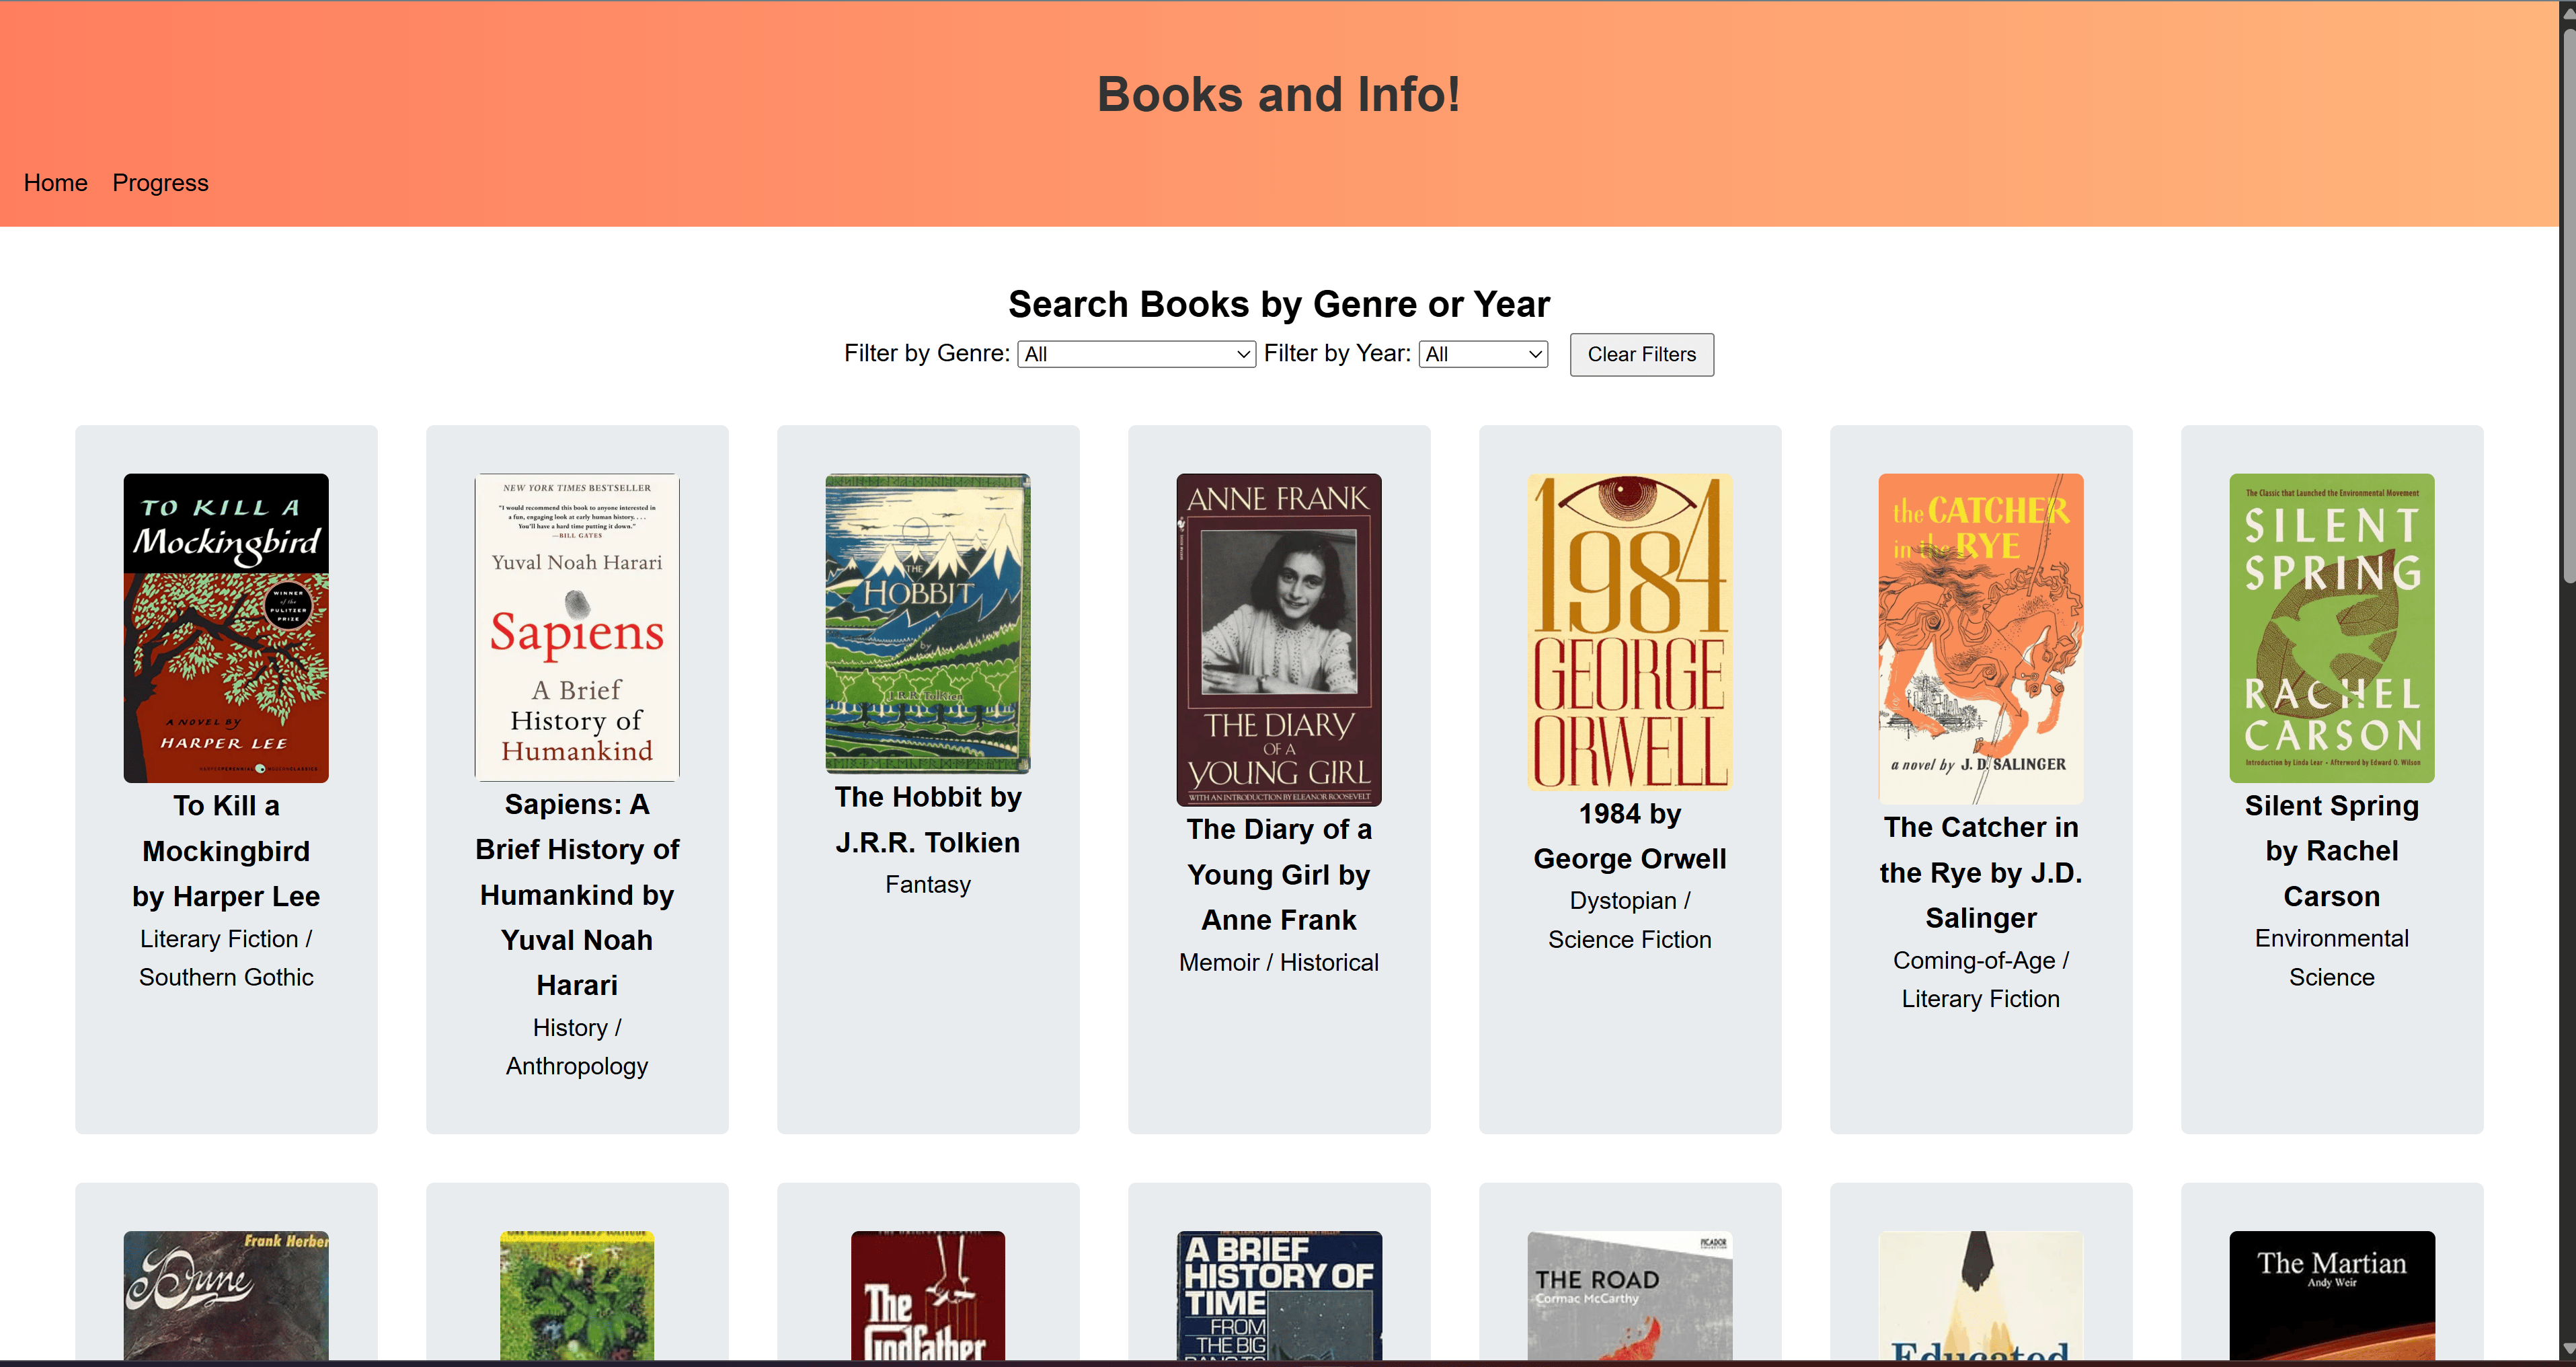2576x1367 pixels.
Task: Select The Godfather book cover
Action: (928, 1295)
